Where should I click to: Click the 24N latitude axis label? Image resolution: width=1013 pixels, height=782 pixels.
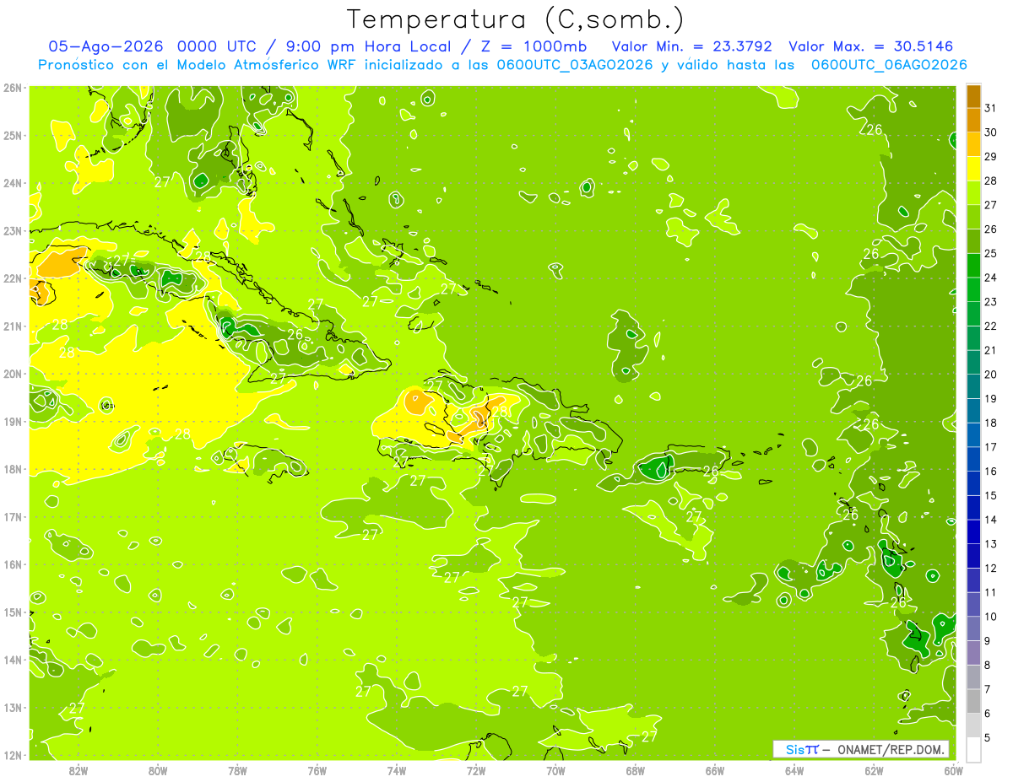click(12, 183)
